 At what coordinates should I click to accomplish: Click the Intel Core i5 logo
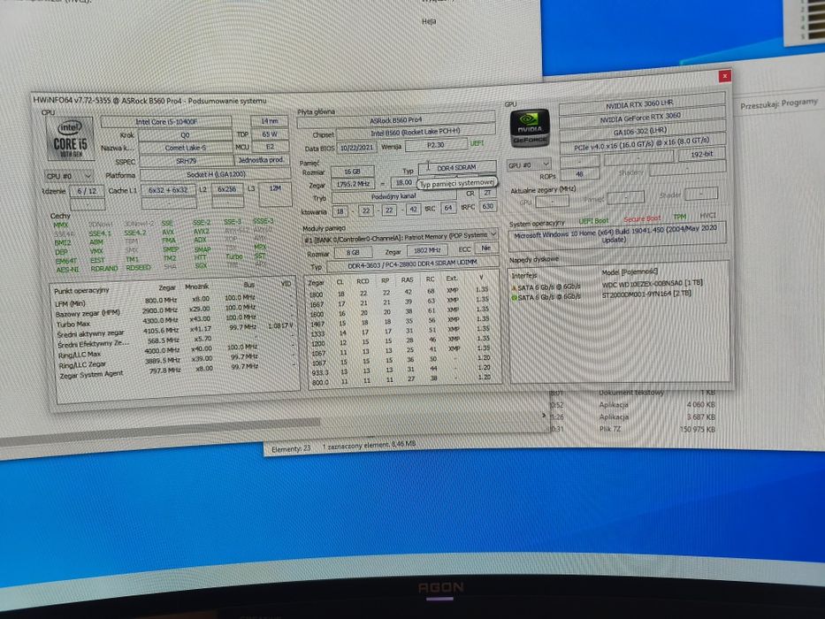tap(70, 139)
